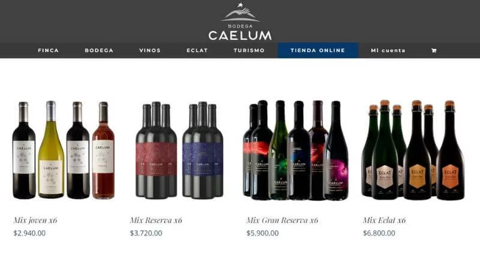The image size is (480, 272).
Task: Open the Mix Eclat x6 sparkling bottles image
Action: coord(413,150)
